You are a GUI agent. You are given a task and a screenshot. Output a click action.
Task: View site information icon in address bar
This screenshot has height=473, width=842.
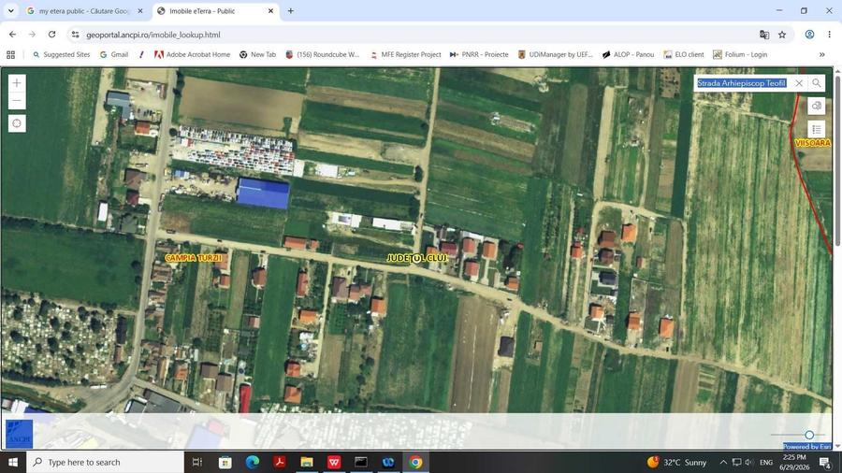click(75, 35)
